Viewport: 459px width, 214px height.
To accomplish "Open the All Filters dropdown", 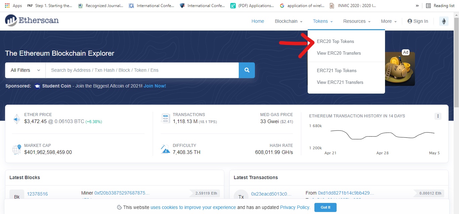I will click(x=25, y=70).
